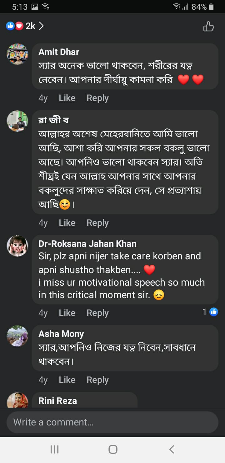Reply to Dr-Roksana Jahan Khan's comment
The image size is (225, 463).
(97, 313)
